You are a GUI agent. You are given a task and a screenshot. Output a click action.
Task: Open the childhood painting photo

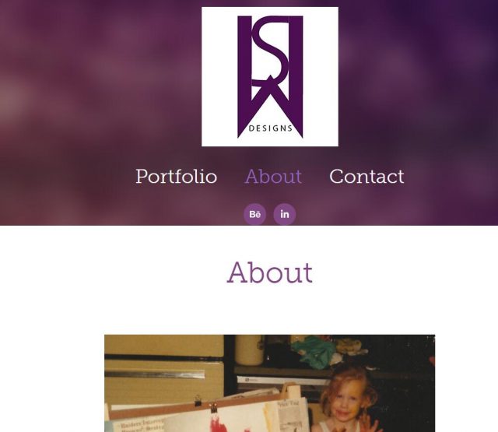click(270, 383)
